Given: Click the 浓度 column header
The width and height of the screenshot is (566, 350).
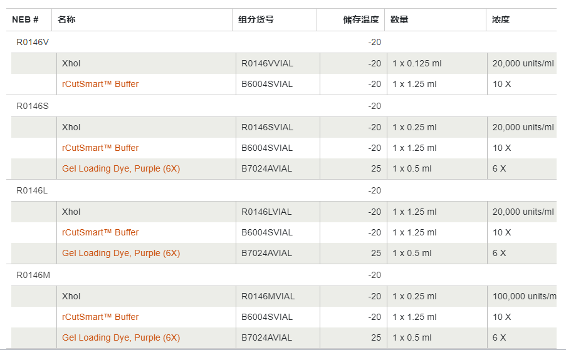Looking at the screenshot, I should click(501, 19).
